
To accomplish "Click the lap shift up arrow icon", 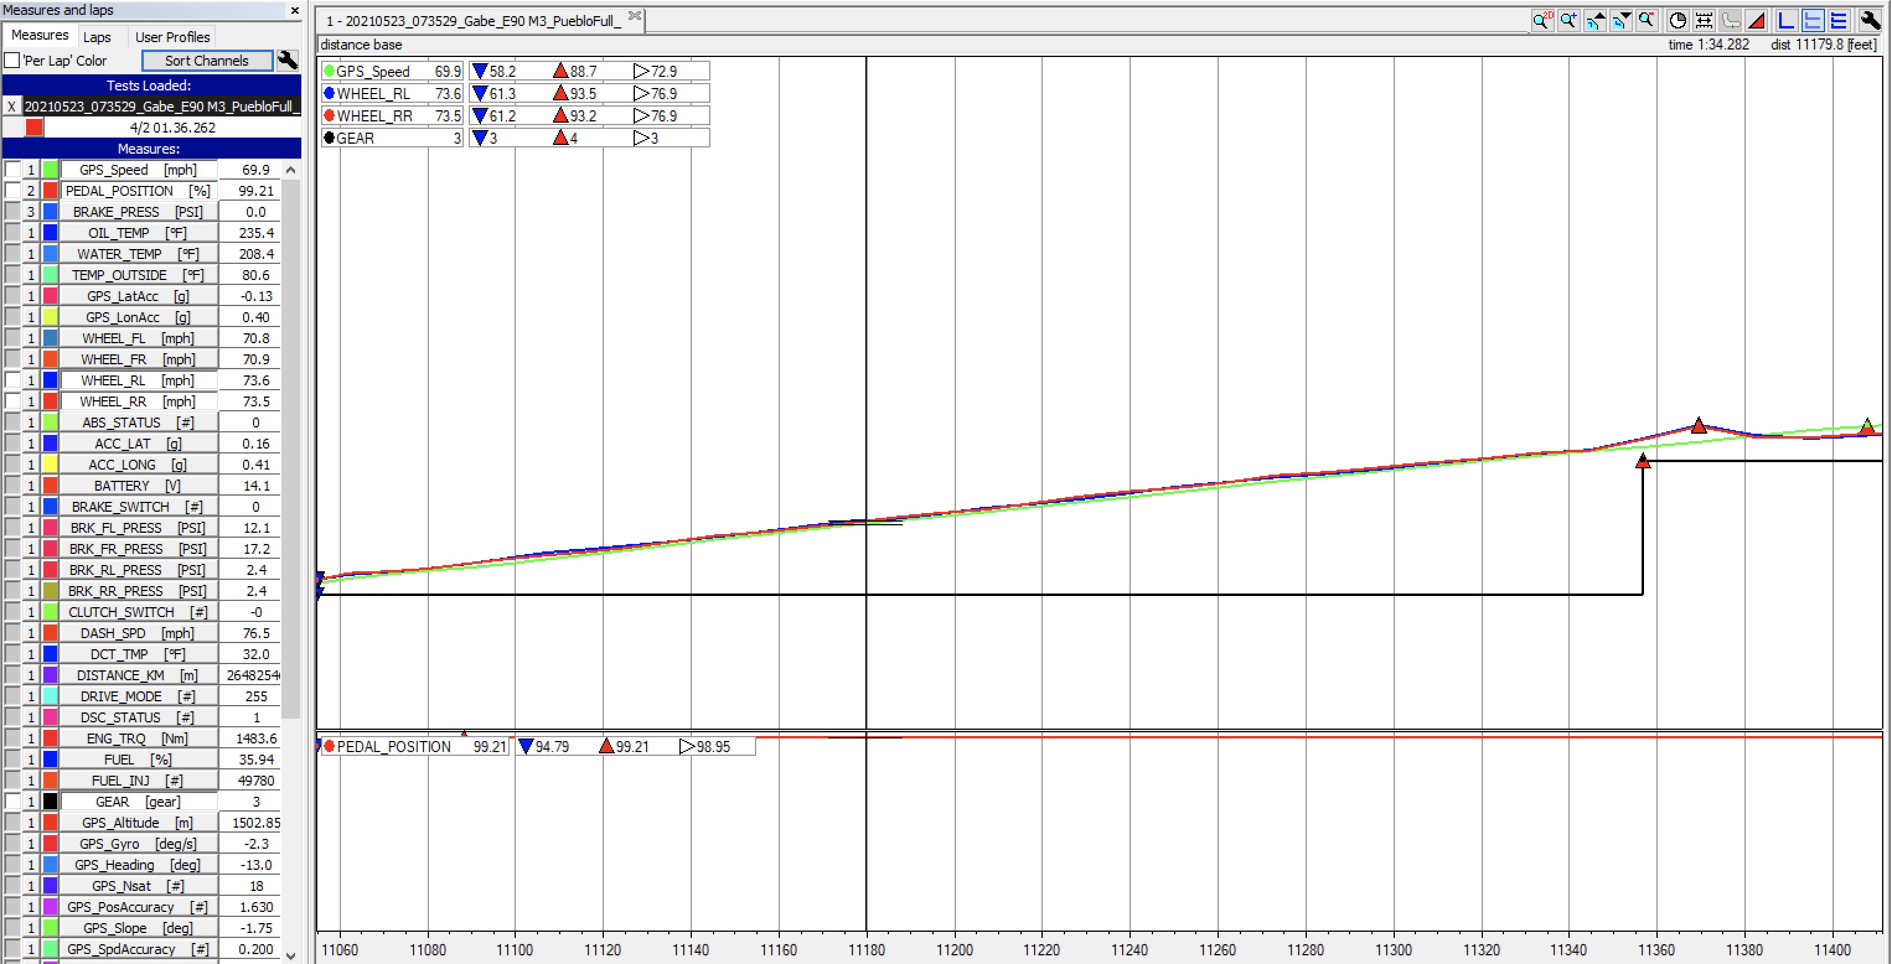I will [1594, 20].
